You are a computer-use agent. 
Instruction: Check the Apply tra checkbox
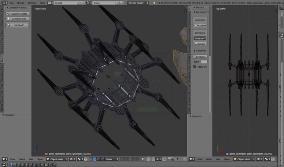coord(195,67)
